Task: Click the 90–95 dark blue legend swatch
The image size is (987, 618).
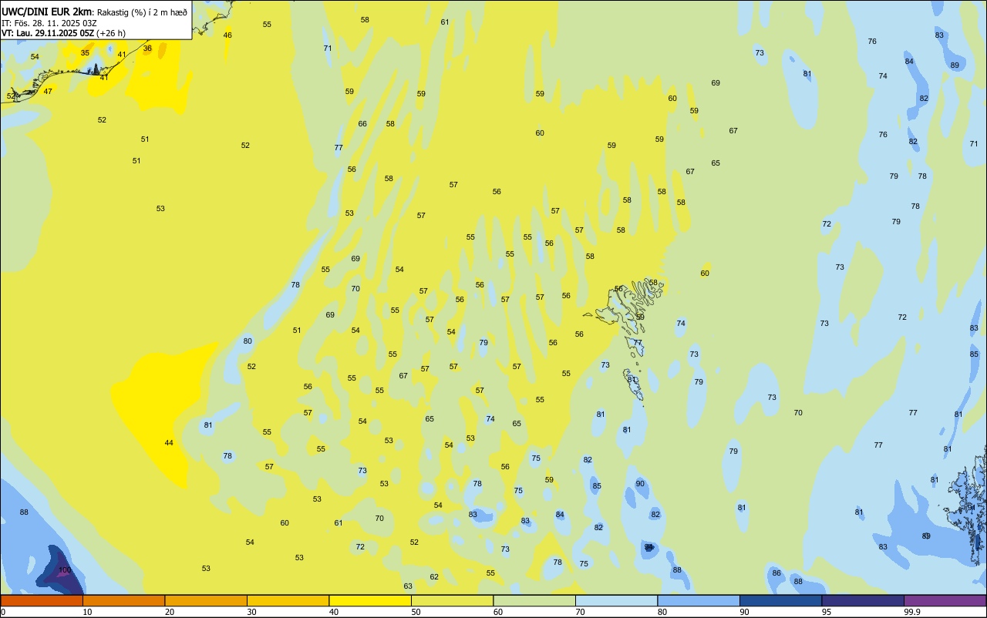Action: (781, 600)
